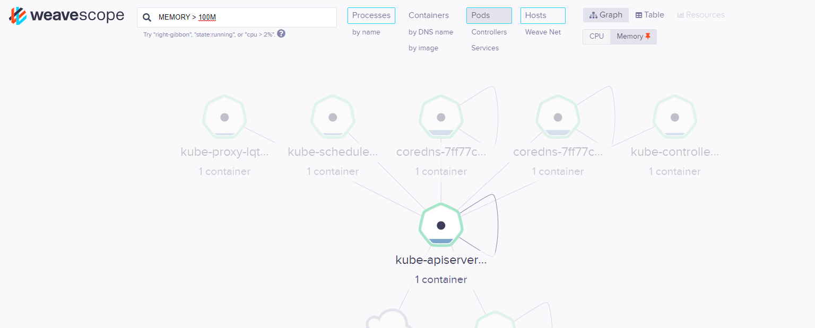
Task: Click the kube-apiserver... label
Action: (441, 260)
